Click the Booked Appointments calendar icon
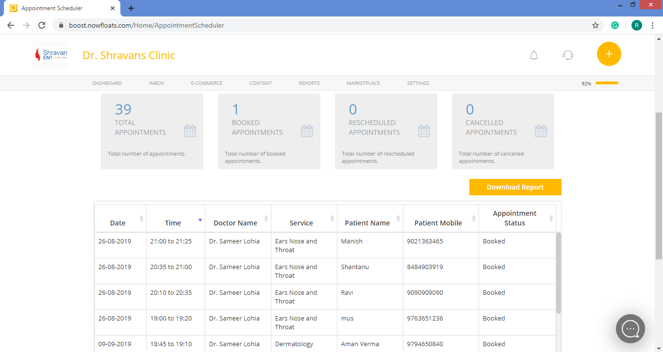 click(307, 131)
